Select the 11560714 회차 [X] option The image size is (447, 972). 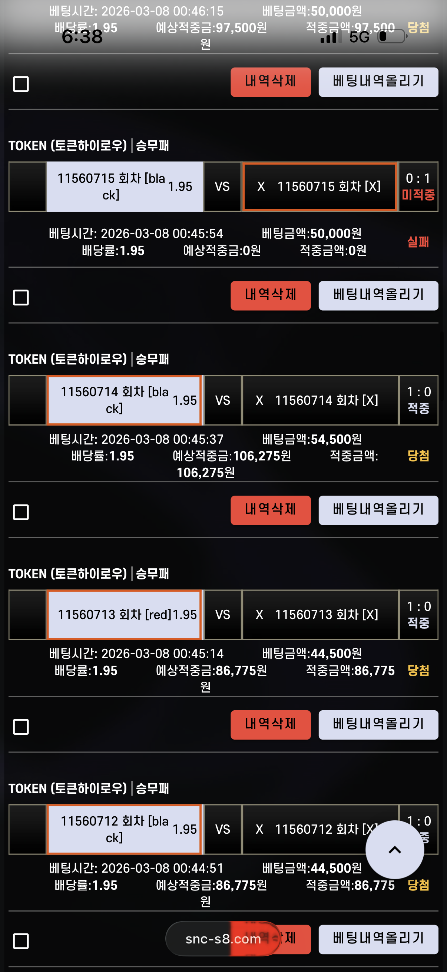click(319, 400)
